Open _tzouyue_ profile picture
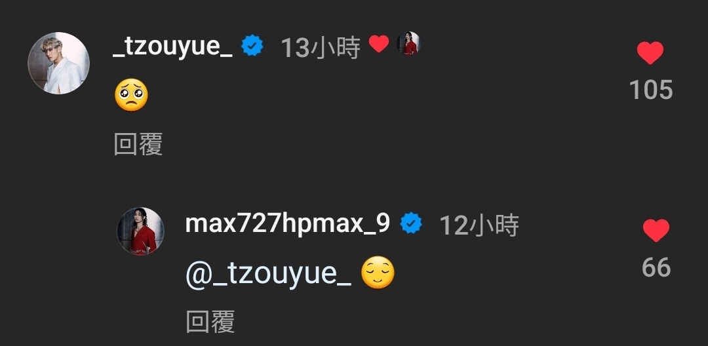The height and width of the screenshot is (346, 708). [x=59, y=63]
